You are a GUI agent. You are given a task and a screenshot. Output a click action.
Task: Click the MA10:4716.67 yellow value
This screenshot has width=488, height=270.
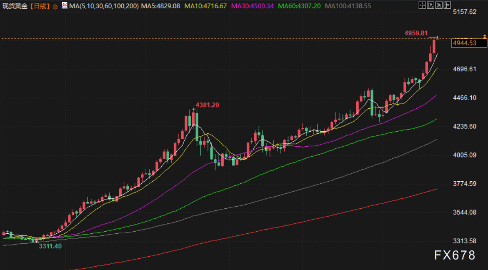(x=206, y=5)
